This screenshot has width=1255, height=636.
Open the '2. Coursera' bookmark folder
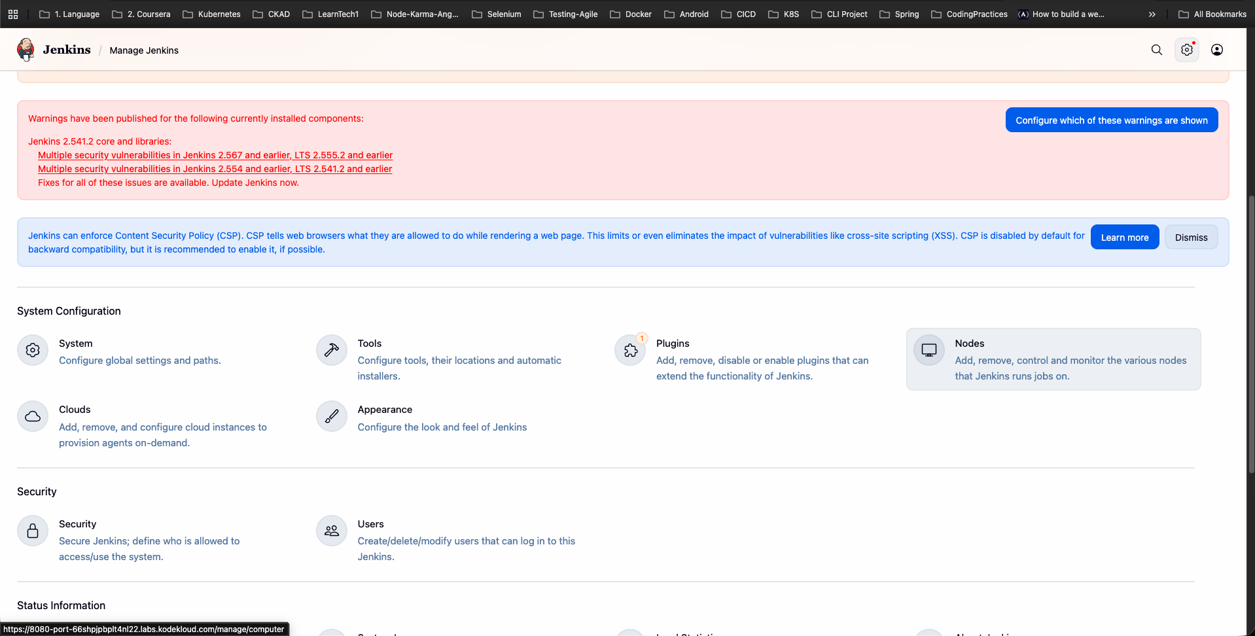click(x=141, y=14)
